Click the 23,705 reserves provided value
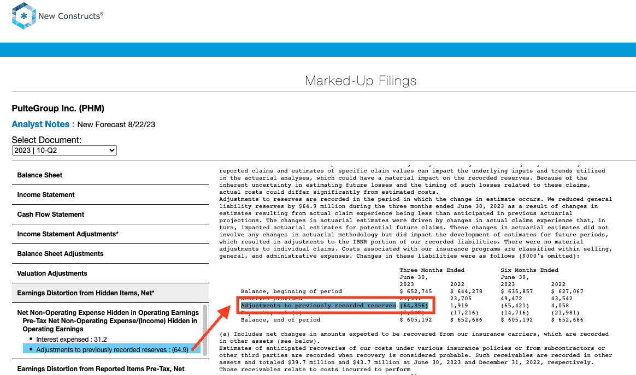The width and height of the screenshot is (636, 375). [x=461, y=299]
